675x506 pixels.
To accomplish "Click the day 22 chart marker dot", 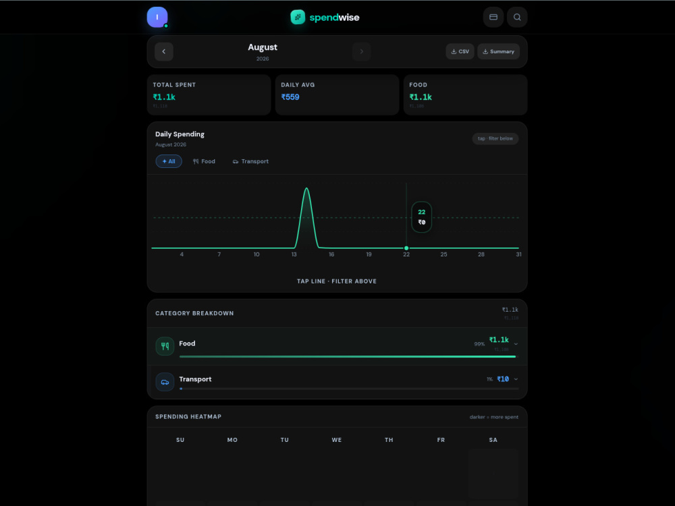I will [x=406, y=248].
